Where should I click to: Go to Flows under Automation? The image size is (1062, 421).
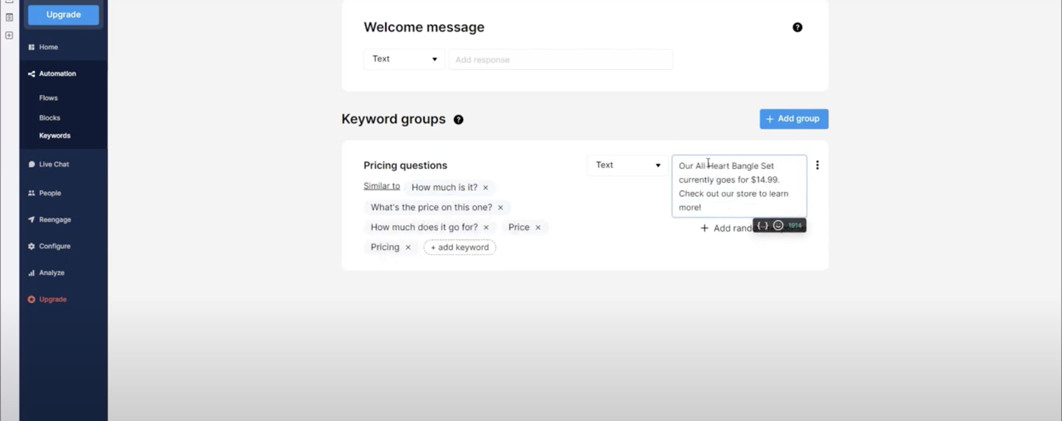[x=48, y=98]
